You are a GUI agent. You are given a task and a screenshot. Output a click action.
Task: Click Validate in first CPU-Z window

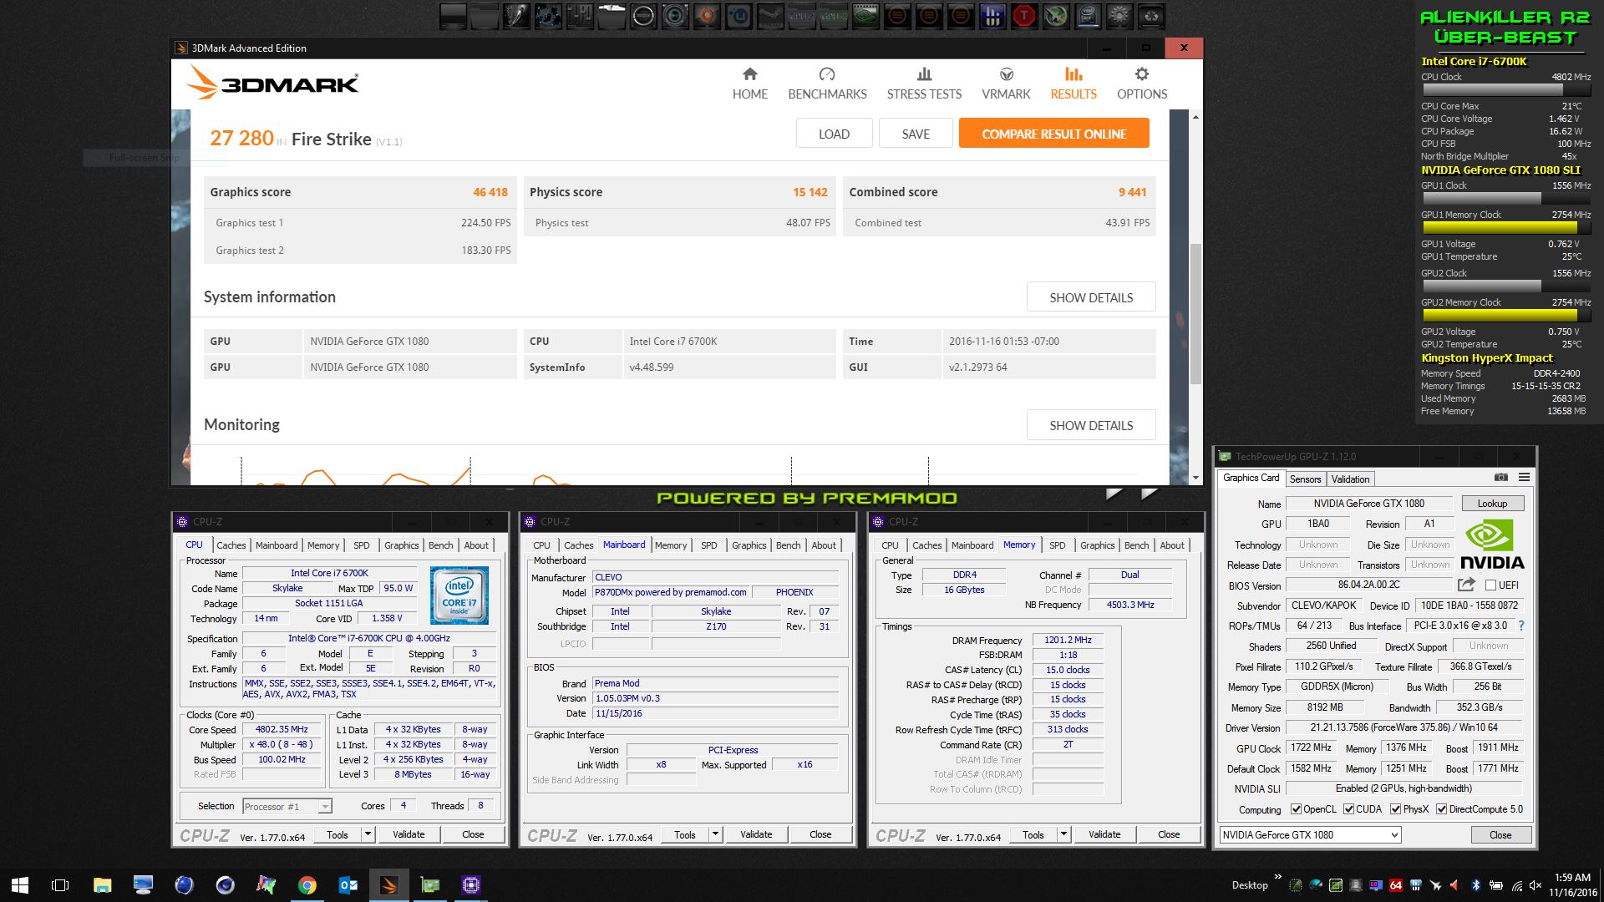point(409,834)
